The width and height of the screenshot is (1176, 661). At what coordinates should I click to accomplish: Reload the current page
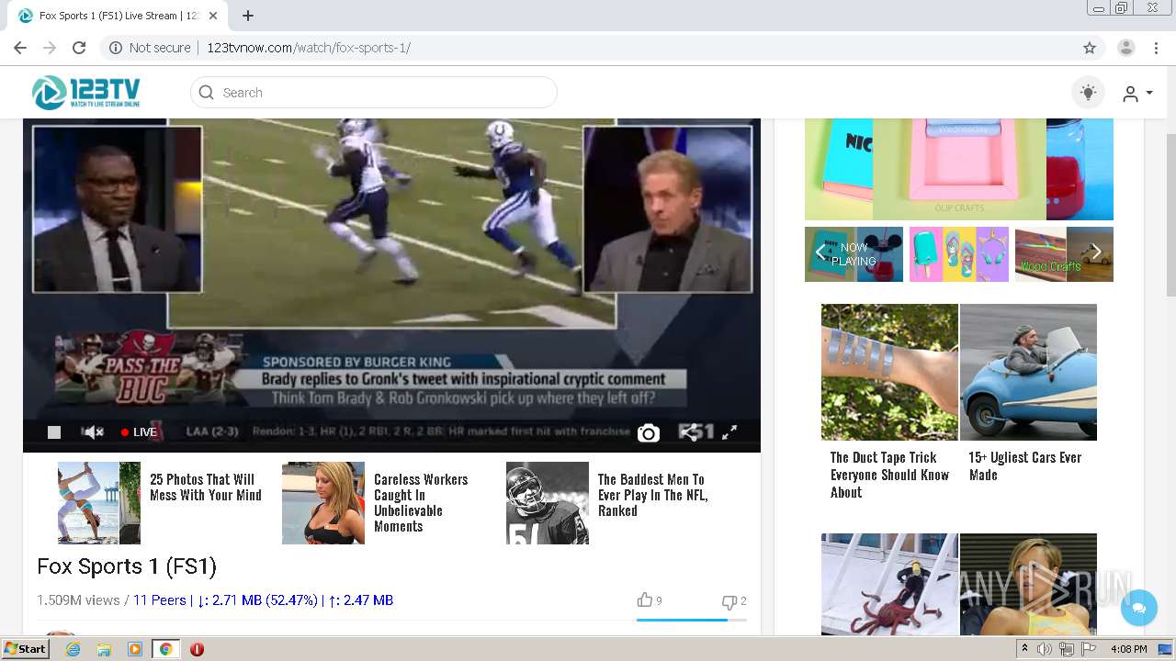[x=79, y=48]
